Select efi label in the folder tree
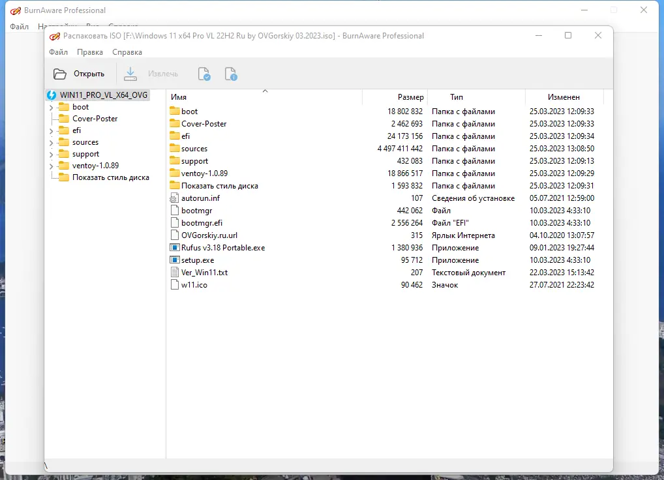The image size is (664, 480). click(77, 130)
